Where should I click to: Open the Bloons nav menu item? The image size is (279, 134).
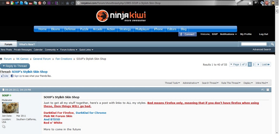pyautogui.click(x=55, y=29)
